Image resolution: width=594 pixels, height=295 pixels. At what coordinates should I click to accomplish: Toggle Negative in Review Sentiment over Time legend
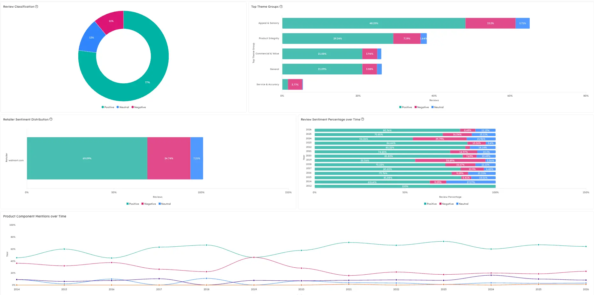(x=447, y=204)
